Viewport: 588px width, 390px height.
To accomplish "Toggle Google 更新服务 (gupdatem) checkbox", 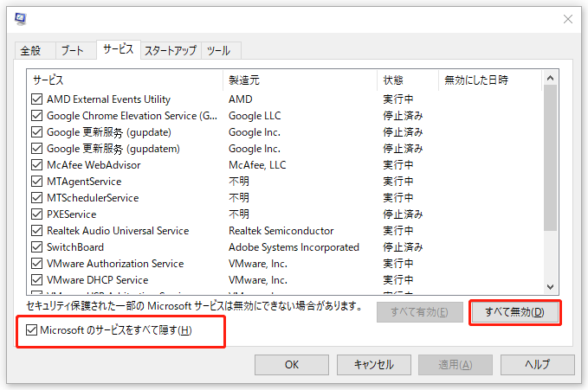I will coord(36,149).
